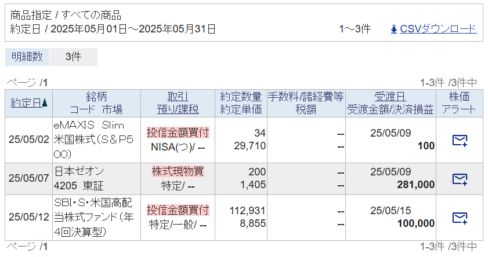Click the 株価アラート column header
This screenshot has height=257, width=488.
pos(459,103)
